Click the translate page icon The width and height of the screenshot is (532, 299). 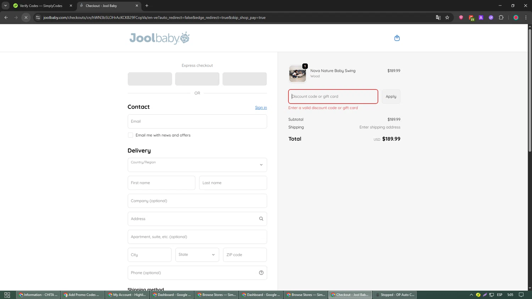pos(438,17)
